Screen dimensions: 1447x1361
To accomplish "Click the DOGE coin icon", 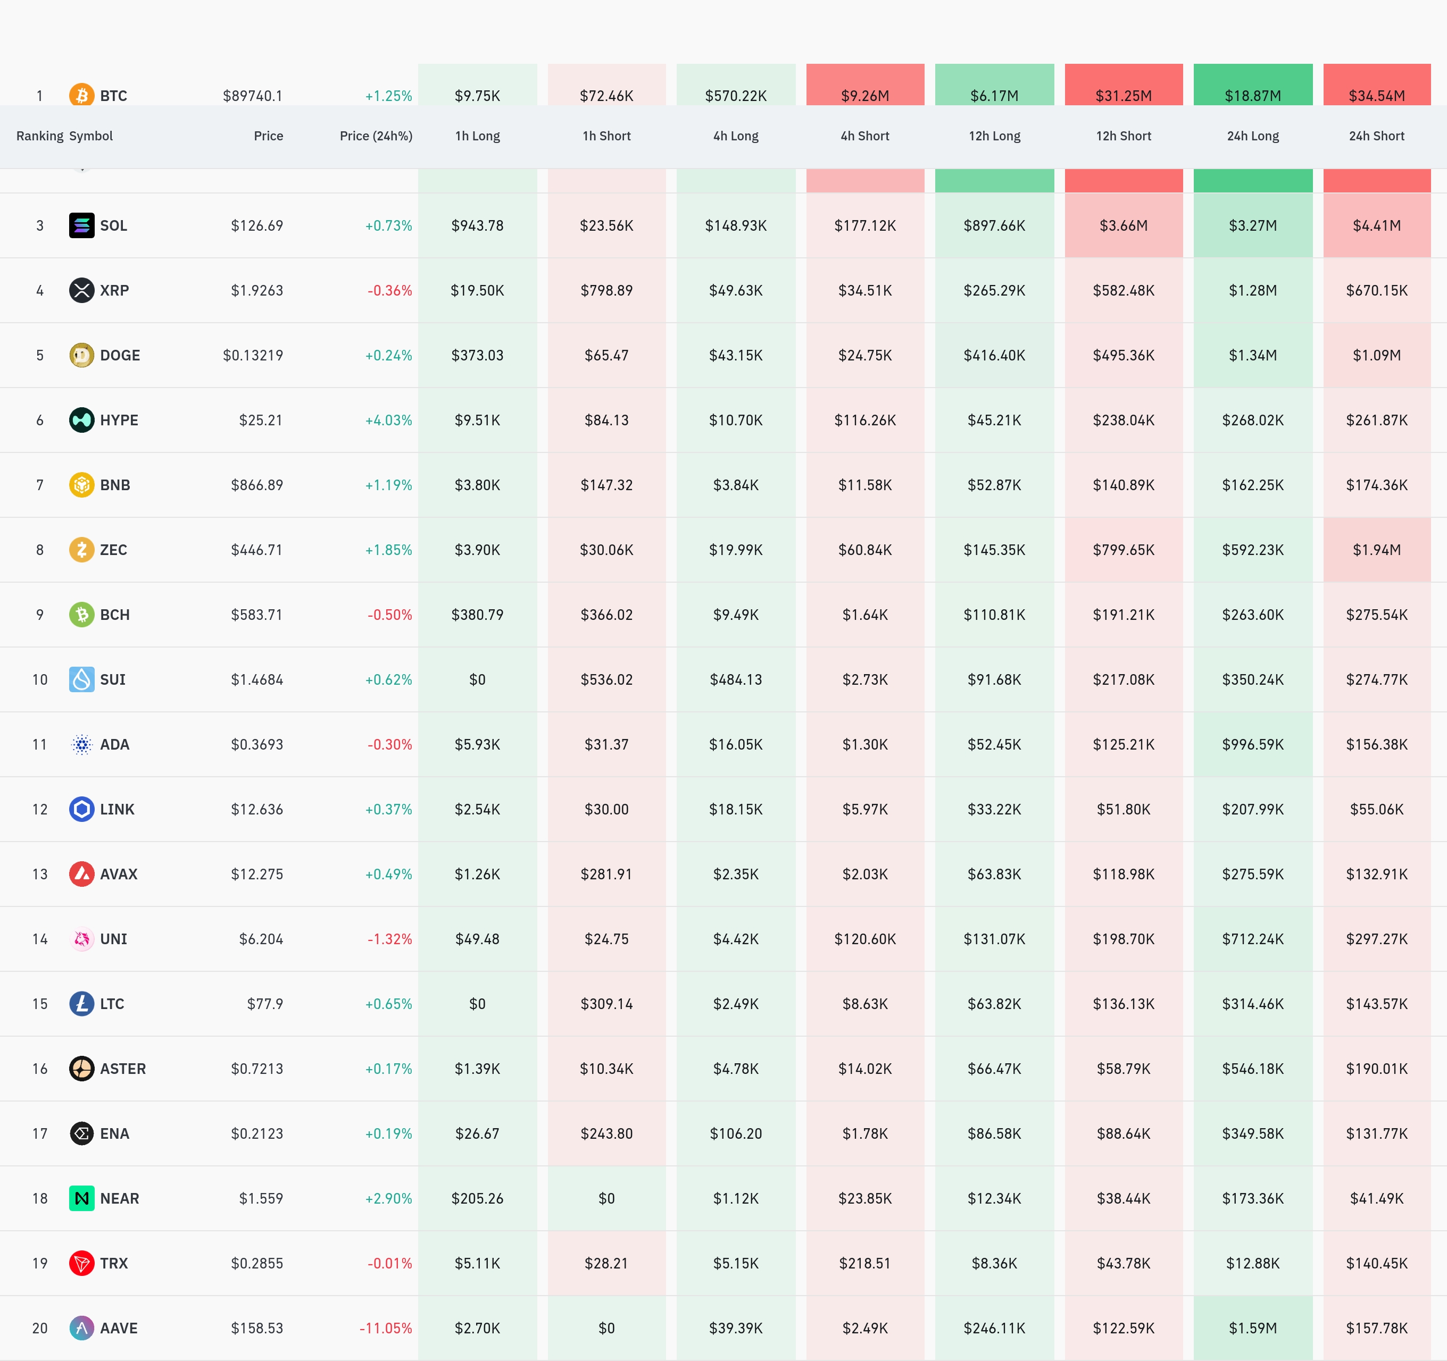I will [81, 355].
